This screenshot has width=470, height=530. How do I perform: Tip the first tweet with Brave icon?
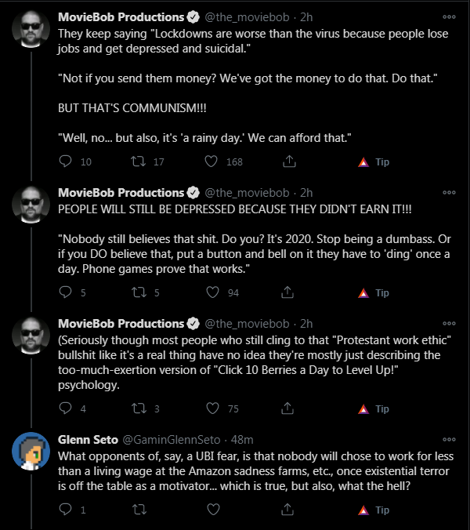pyautogui.click(x=374, y=162)
